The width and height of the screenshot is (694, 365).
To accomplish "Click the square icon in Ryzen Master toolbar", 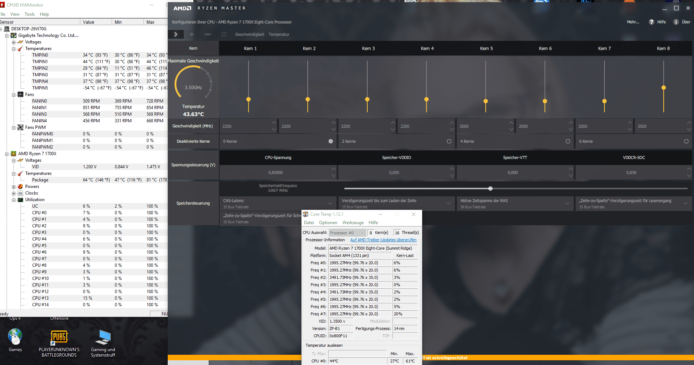I will pos(224,34).
